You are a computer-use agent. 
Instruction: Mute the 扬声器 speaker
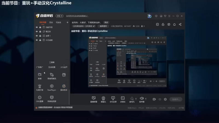142,99
